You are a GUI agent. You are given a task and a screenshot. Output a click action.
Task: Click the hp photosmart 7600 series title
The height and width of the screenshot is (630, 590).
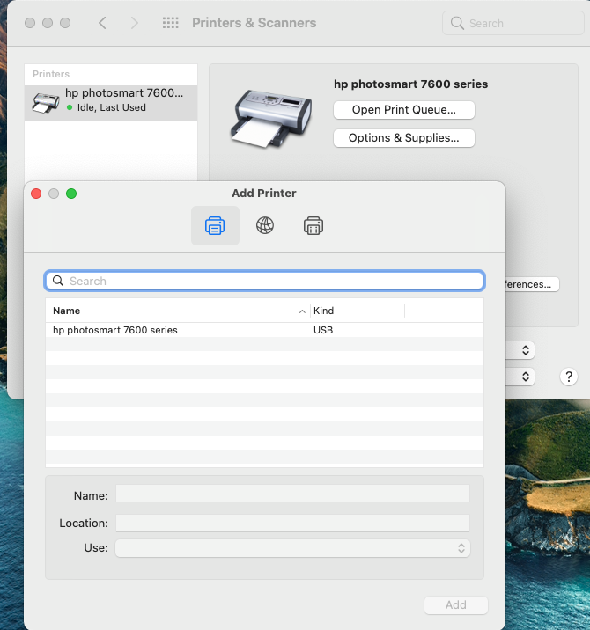click(410, 84)
